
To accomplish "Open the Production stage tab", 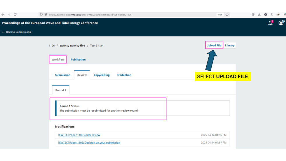I will pos(124,75).
